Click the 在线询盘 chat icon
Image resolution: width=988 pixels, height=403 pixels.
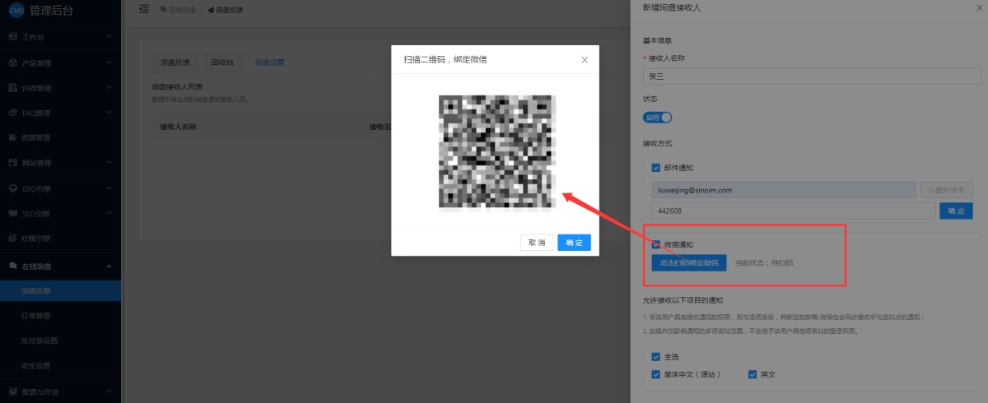pos(13,266)
